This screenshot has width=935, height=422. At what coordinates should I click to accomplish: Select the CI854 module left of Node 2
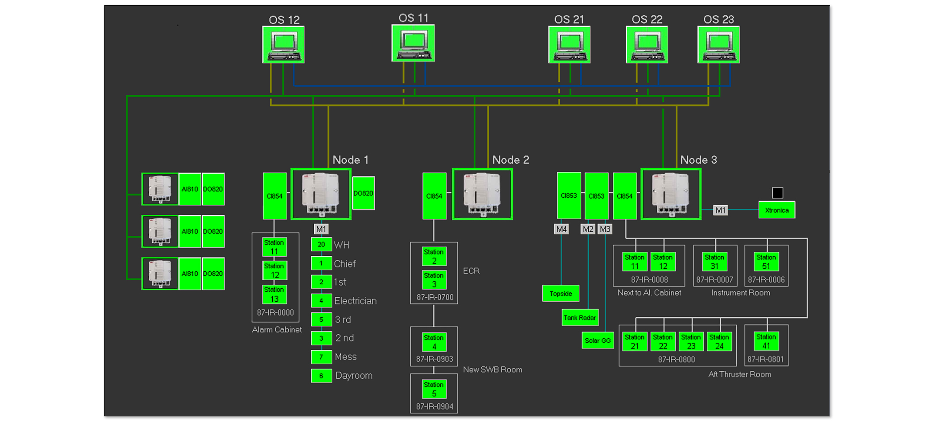pos(434,196)
